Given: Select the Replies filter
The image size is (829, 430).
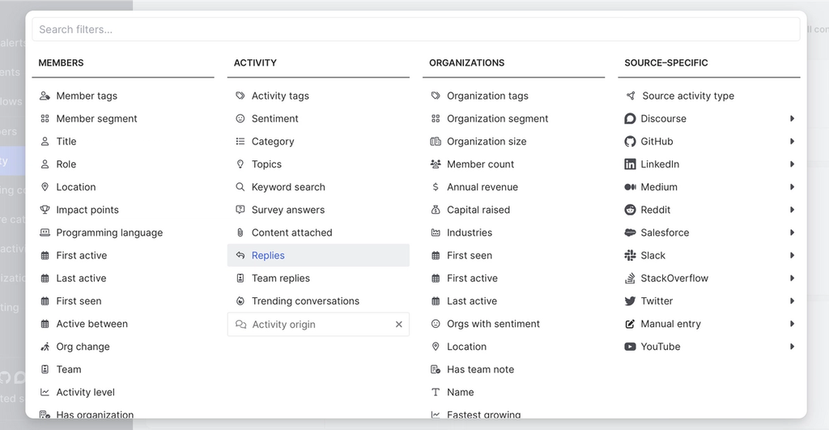Looking at the screenshot, I should click(268, 256).
